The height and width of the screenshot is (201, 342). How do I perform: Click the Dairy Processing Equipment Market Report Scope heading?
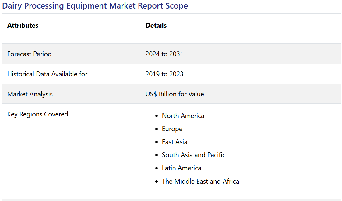pyautogui.click(x=95, y=6)
